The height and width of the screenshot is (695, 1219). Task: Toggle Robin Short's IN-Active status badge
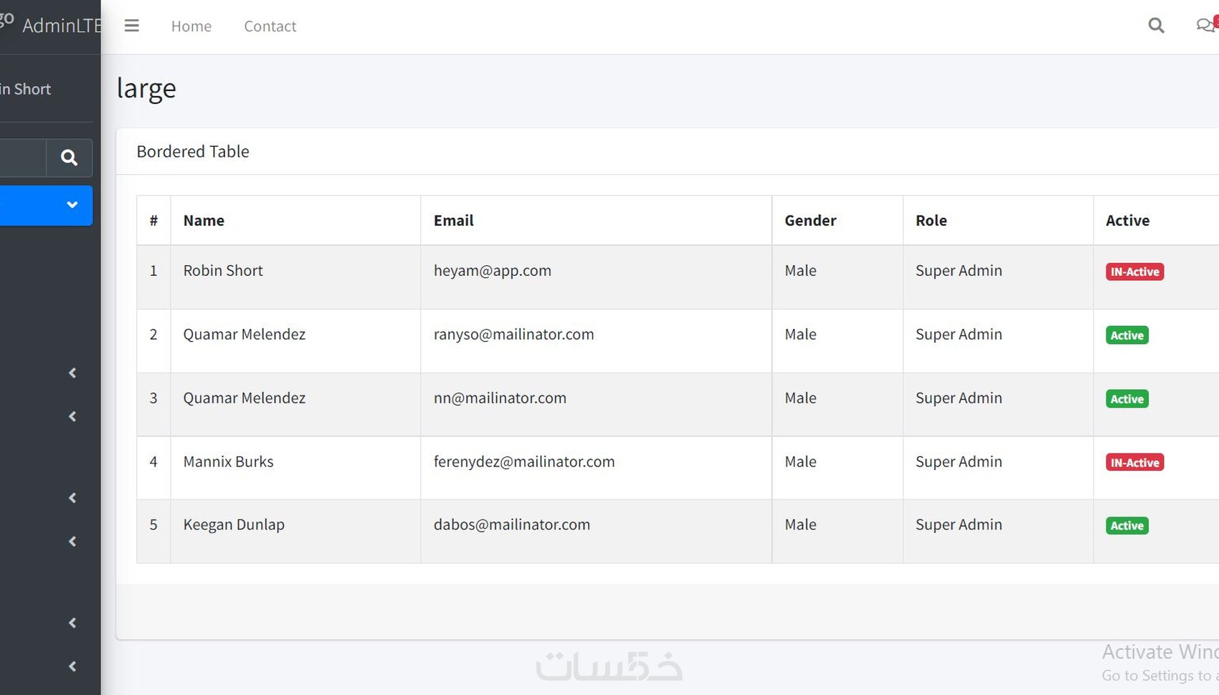point(1134,272)
